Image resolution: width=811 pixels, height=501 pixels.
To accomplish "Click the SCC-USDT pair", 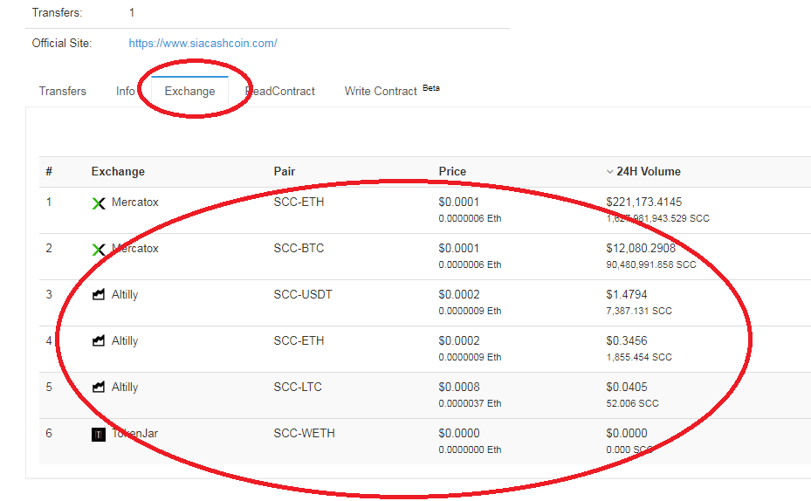I will pyautogui.click(x=303, y=295).
